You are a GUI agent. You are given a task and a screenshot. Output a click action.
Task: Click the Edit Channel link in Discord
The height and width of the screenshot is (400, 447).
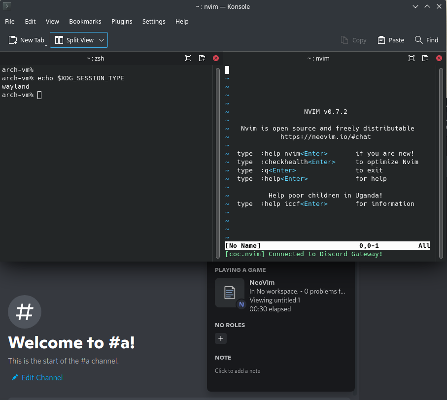tap(42, 377)
